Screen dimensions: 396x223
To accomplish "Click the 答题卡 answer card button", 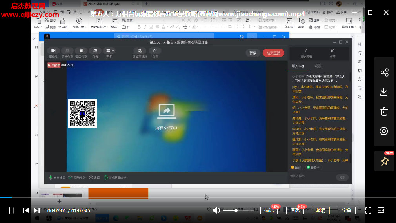I will click(x=313, y=167).
